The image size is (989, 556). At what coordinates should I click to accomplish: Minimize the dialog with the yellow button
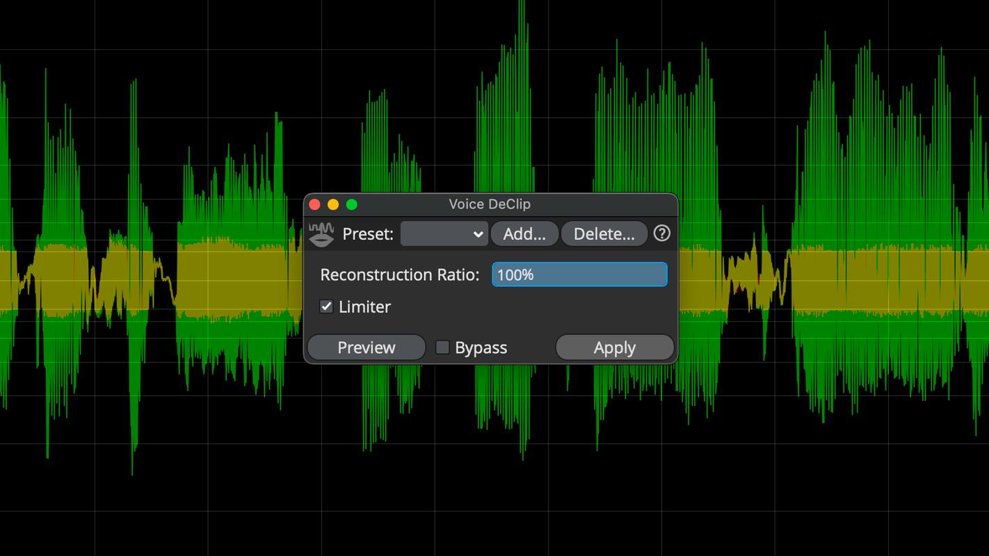(x=333, y=204)
